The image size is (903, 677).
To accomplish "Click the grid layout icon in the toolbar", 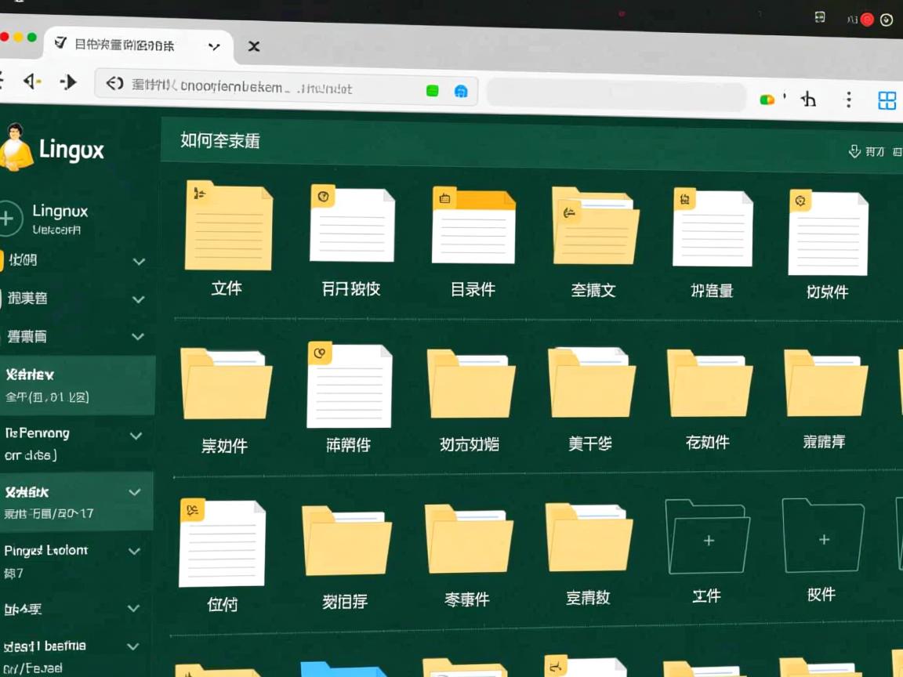I will coord(887,100).
